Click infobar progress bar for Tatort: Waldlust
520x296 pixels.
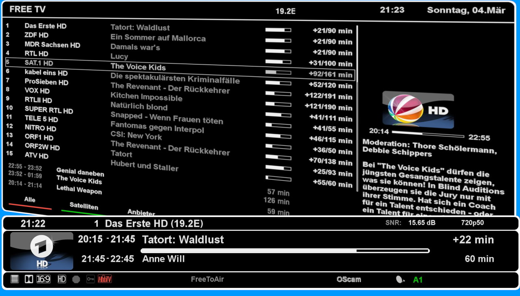[285, 250]
